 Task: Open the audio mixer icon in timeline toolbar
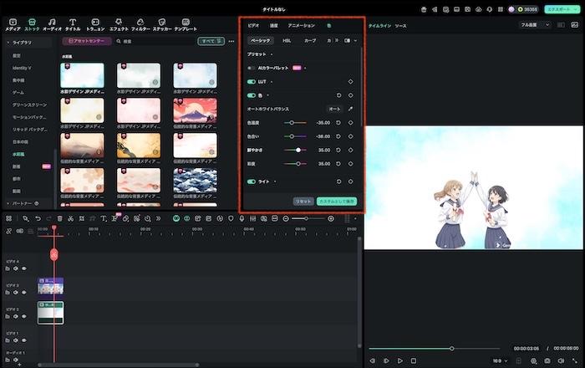tap(252, 219)
